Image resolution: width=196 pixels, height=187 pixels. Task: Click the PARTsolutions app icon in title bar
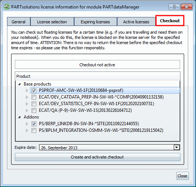(x=7, y=7)
